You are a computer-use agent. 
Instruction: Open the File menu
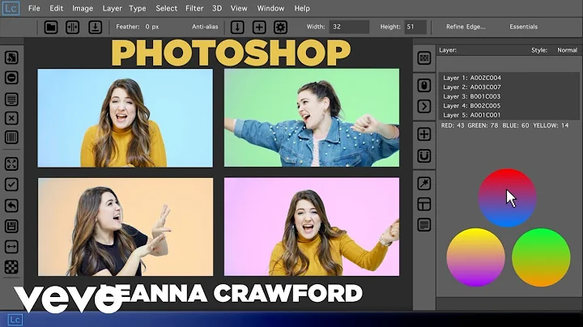[34, 8]
